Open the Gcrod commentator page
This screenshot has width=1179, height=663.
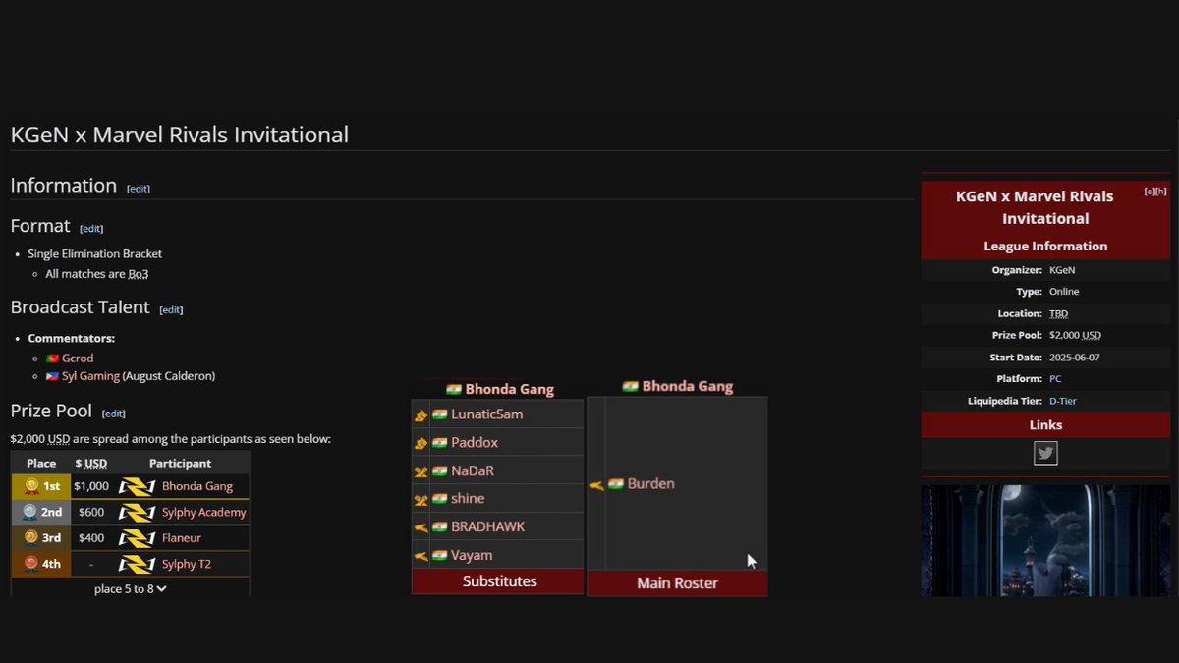tap(78, 359)
